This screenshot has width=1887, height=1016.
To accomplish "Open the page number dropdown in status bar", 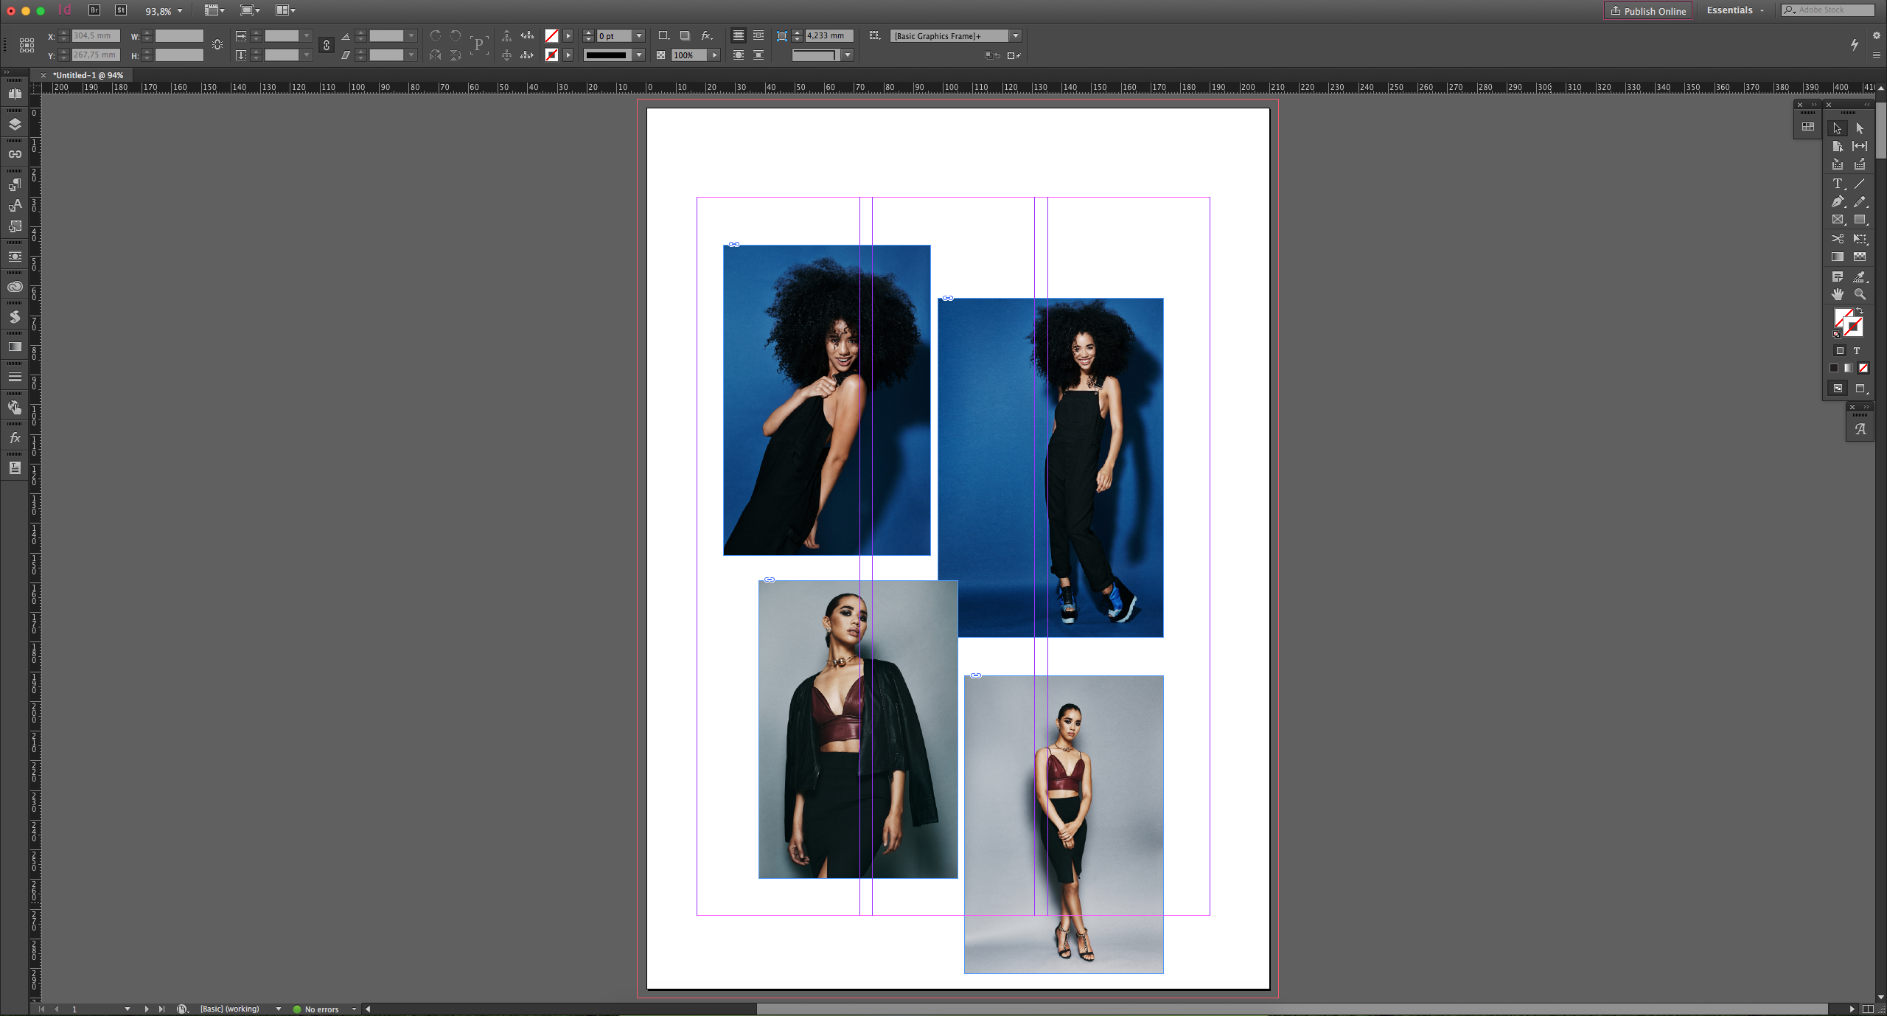I will (128, 1009).
